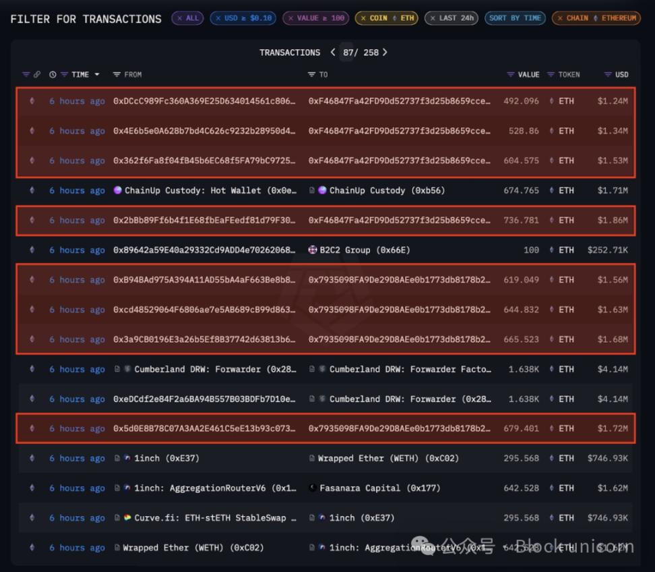Select the SORT BY TIME chip

pyautogui.click(x=515, y=18)
